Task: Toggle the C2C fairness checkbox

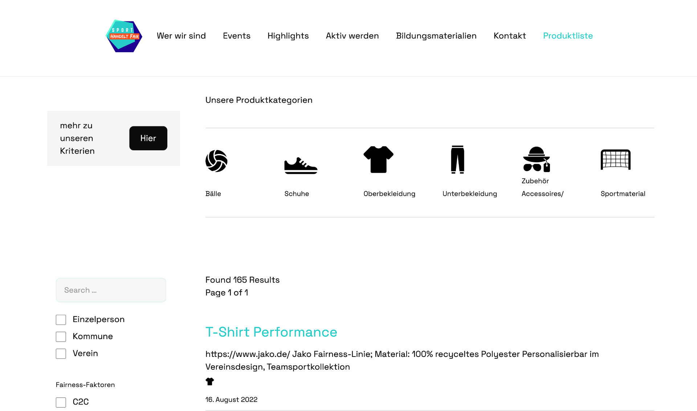Action: tap(61, 402)
